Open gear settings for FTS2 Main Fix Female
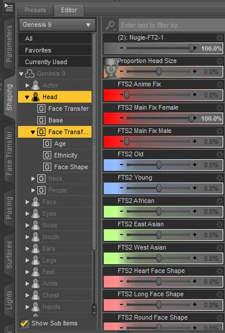The height and width of the screenshot is (333, 225). pyautogui.click(x=220, y=108)
